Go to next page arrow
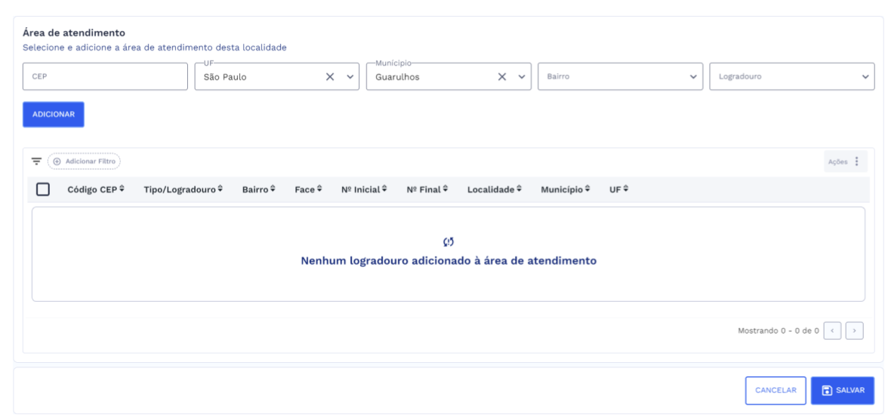Viewport: 888px width, 418px height. click(x=855, y=330)
